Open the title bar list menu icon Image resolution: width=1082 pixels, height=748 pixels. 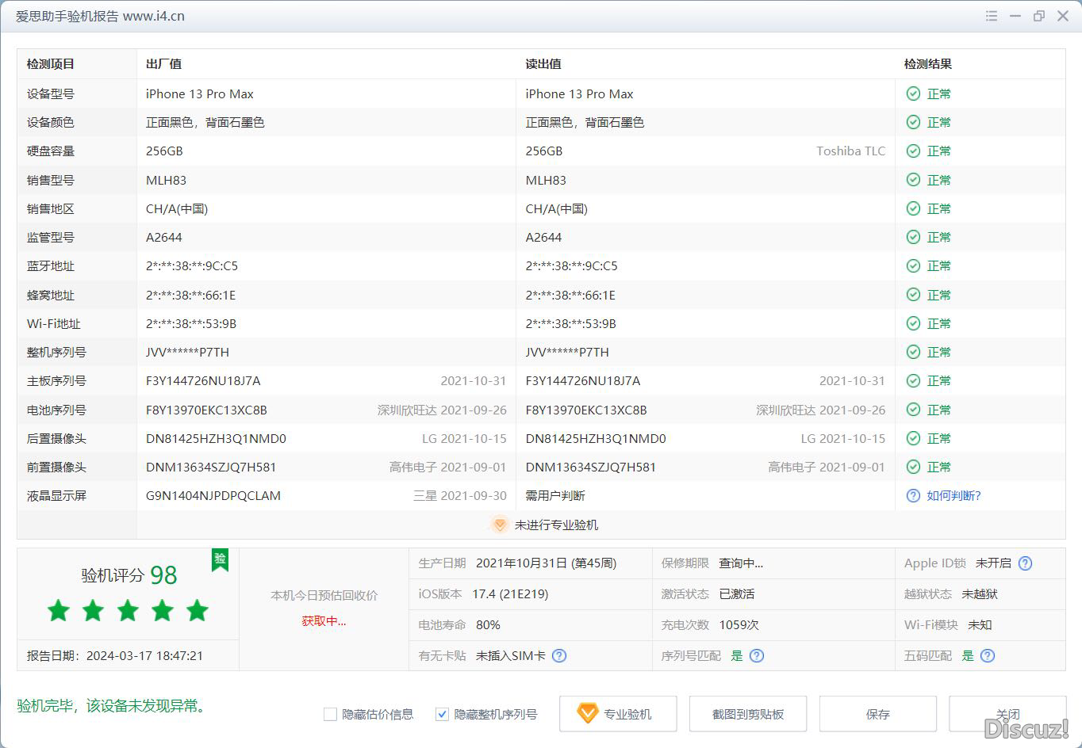point(992,16)
